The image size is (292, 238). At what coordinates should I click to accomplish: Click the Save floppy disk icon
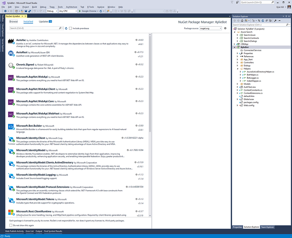coord(26,11)
